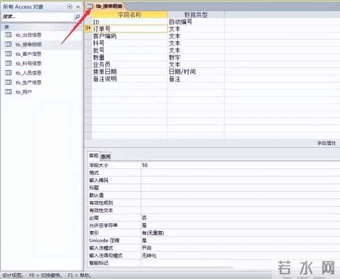This screenshot has height=279, width=340.
Task: Select the 业务员 field name cell
Action: pos(129,65)
